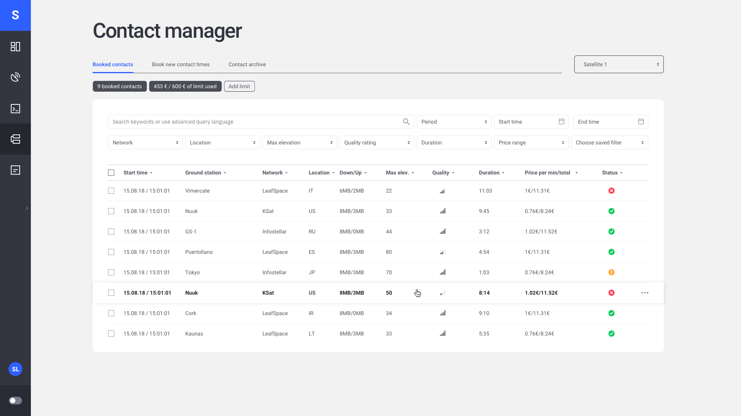Switch to Book new contact times tab
The height and width of the screenshot is (416, 741).
click(x=181, y=64)
